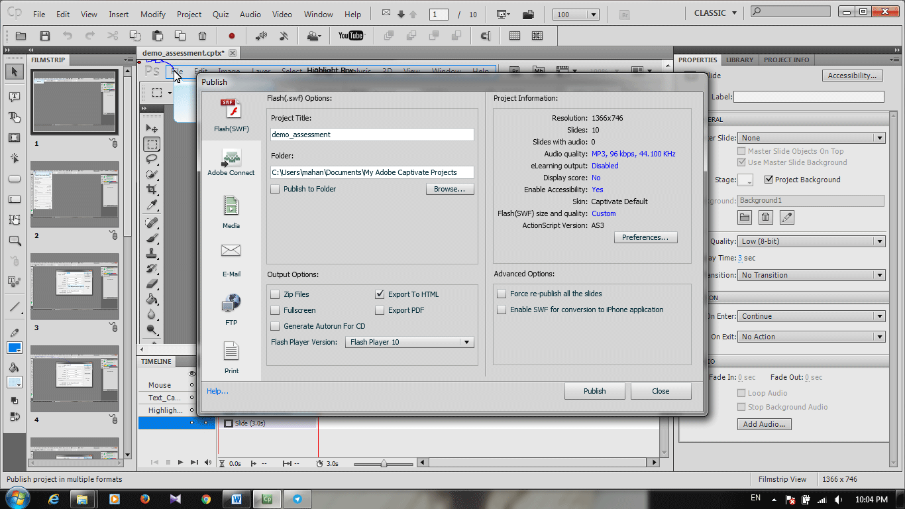Click the Browse... button
This screenshot has width=905, height=509.
tap(450, 189)
